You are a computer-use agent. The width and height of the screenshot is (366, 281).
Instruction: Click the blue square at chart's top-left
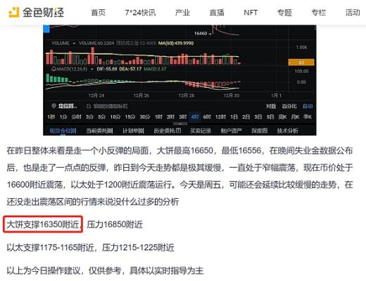(x=46, y=29)
